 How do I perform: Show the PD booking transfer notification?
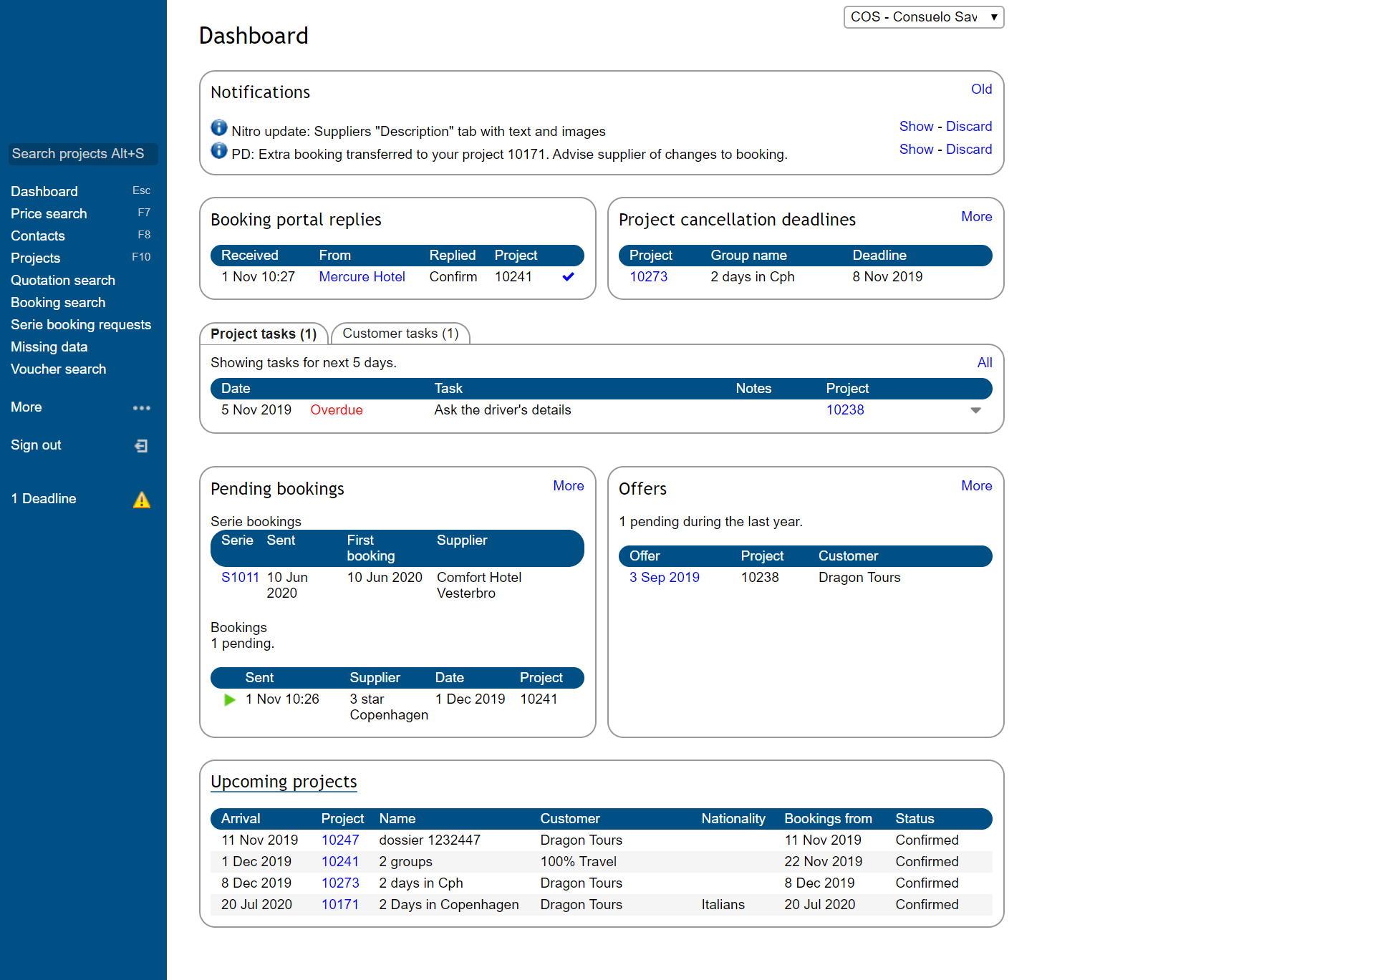[x=916, y=149]
